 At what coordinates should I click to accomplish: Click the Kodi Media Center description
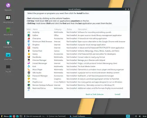point(86,66)
